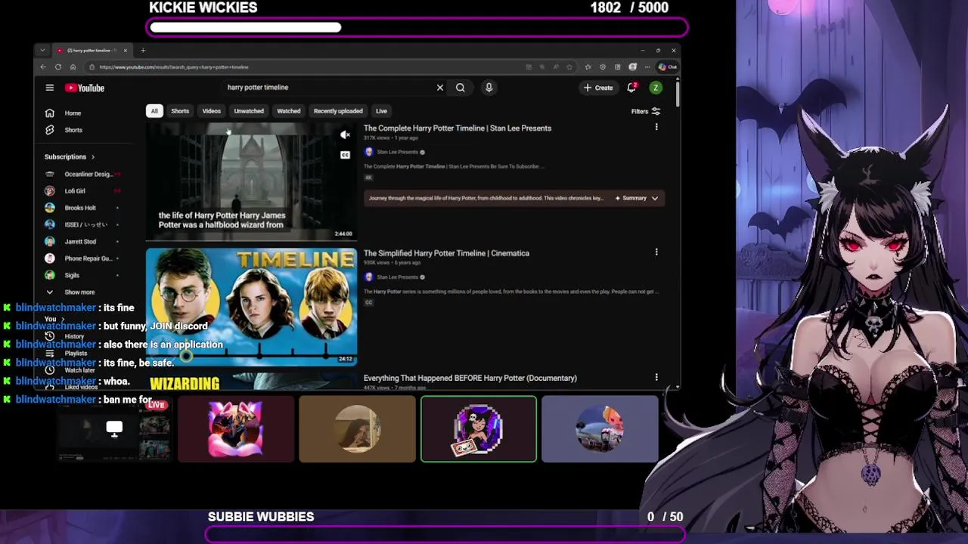The width and height of the screenshot is (968, 544).
Task: Open the channel name under the Simplified Timeline video
Action: pos(397,277)
